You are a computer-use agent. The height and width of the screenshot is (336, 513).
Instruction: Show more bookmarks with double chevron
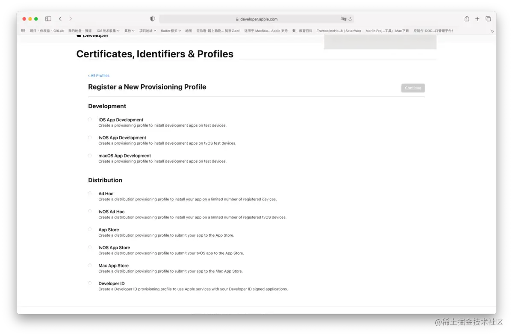point(492,31)
